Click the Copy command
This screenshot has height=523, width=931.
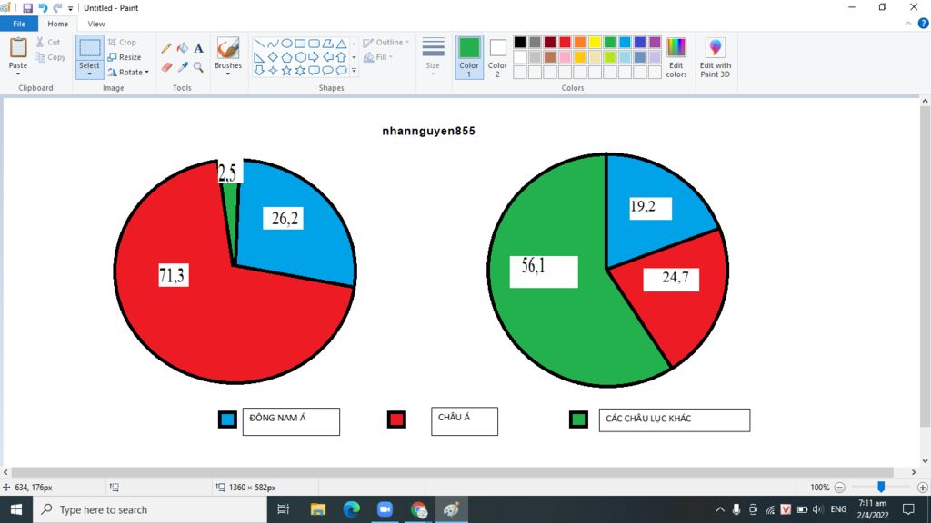coord(50,57)
